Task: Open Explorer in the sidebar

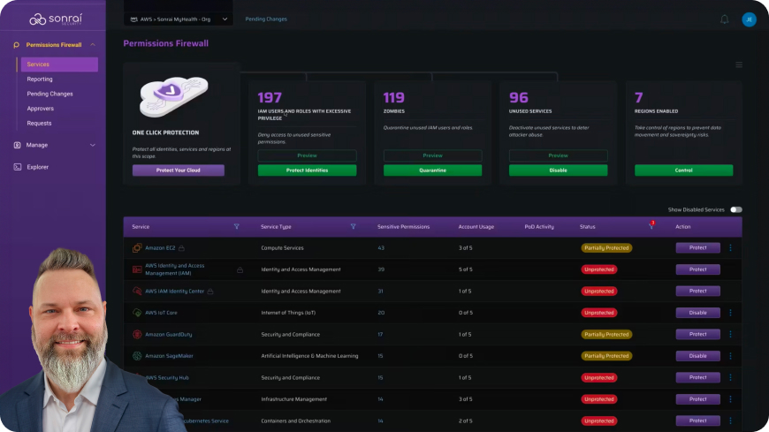Action: point(38,167)
